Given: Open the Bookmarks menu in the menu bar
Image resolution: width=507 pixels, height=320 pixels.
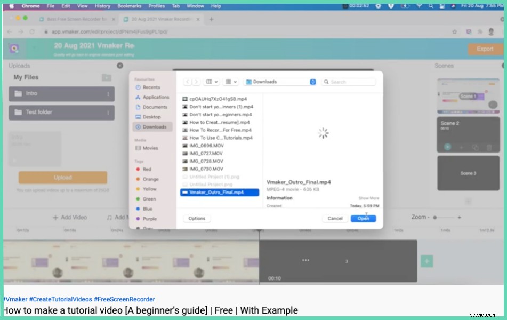Looking at the screenshot, I should coord(129,6).
